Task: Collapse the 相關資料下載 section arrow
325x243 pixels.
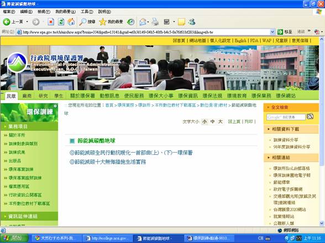Action: 269,129
